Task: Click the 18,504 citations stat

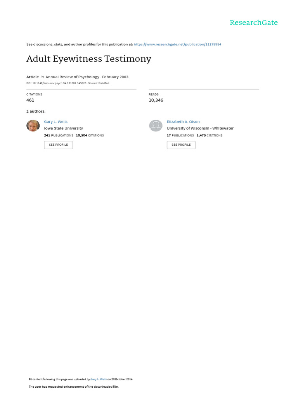Action: (x=90, y=135)
